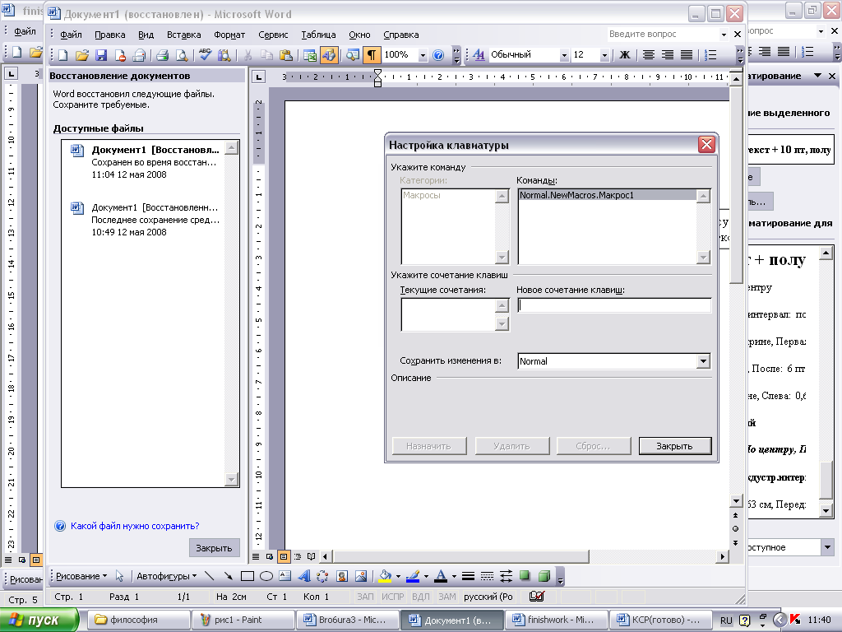This screenshot has width=842, height=632.
Task: Select the Arrow drawing tool
Action: (x=229, y=576)
